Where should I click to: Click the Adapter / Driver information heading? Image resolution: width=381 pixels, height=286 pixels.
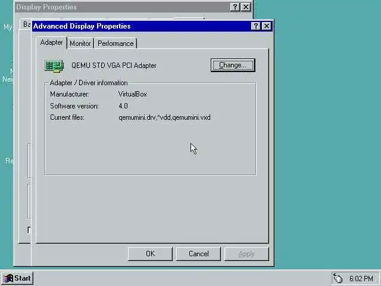(89, 83)
